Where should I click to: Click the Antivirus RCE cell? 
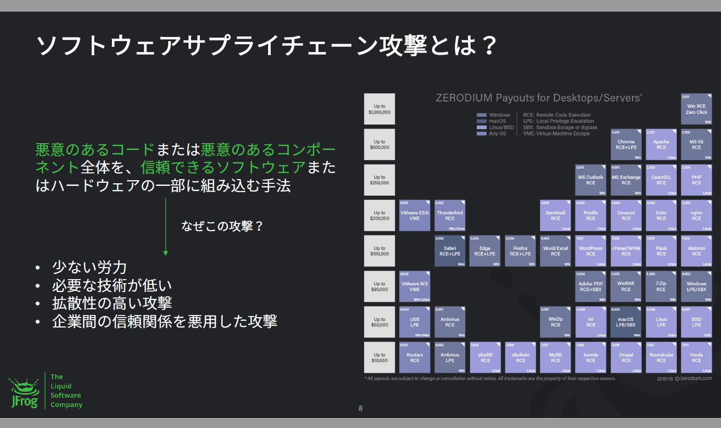[450, 322]
